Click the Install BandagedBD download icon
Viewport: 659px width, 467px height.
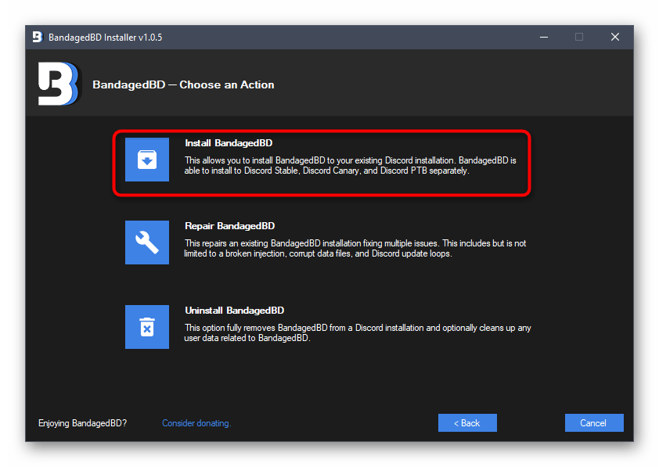(147, 160)
